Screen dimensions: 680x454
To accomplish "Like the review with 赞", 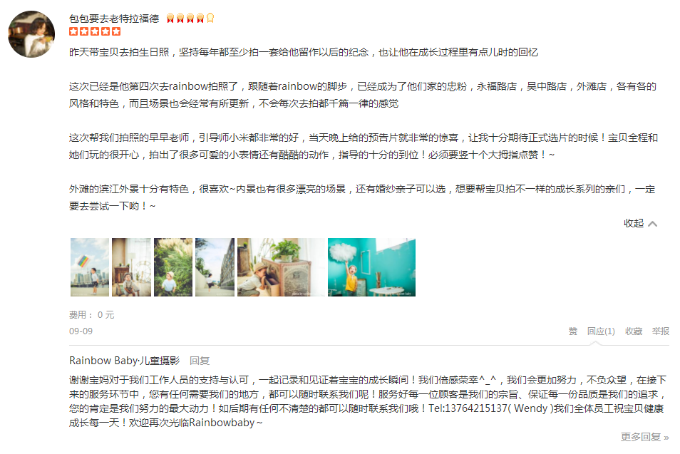I will pos(573,331).
